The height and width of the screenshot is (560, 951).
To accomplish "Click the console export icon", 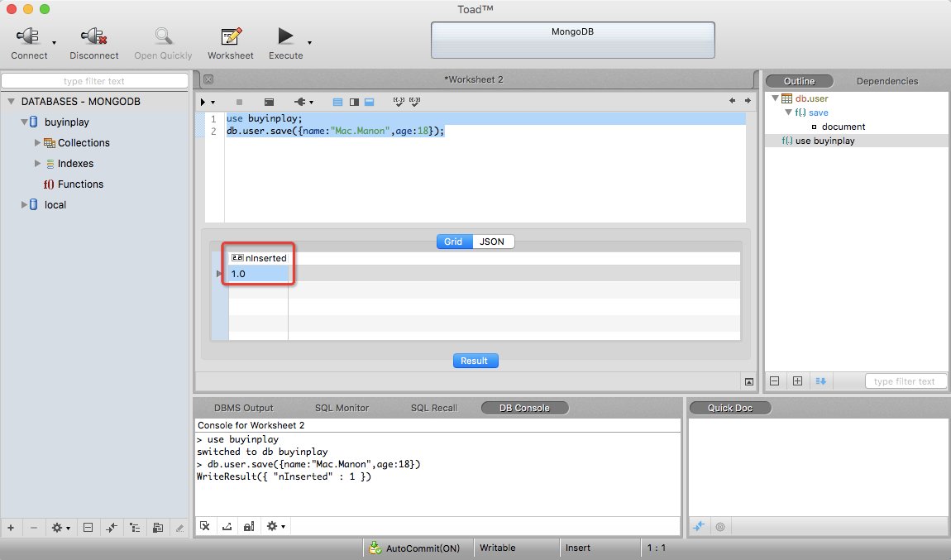I will (227, 526).
